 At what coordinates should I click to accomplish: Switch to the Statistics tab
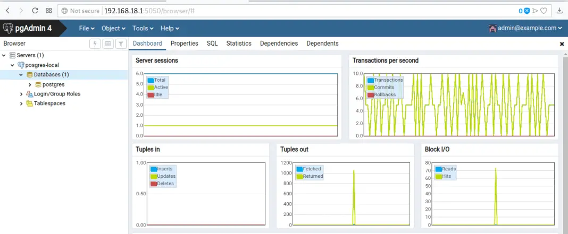[238, 44]
